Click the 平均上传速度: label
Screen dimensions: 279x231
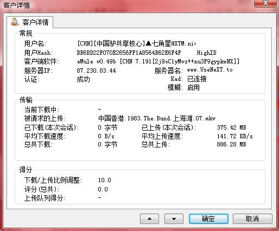click(x=162, y=136)
